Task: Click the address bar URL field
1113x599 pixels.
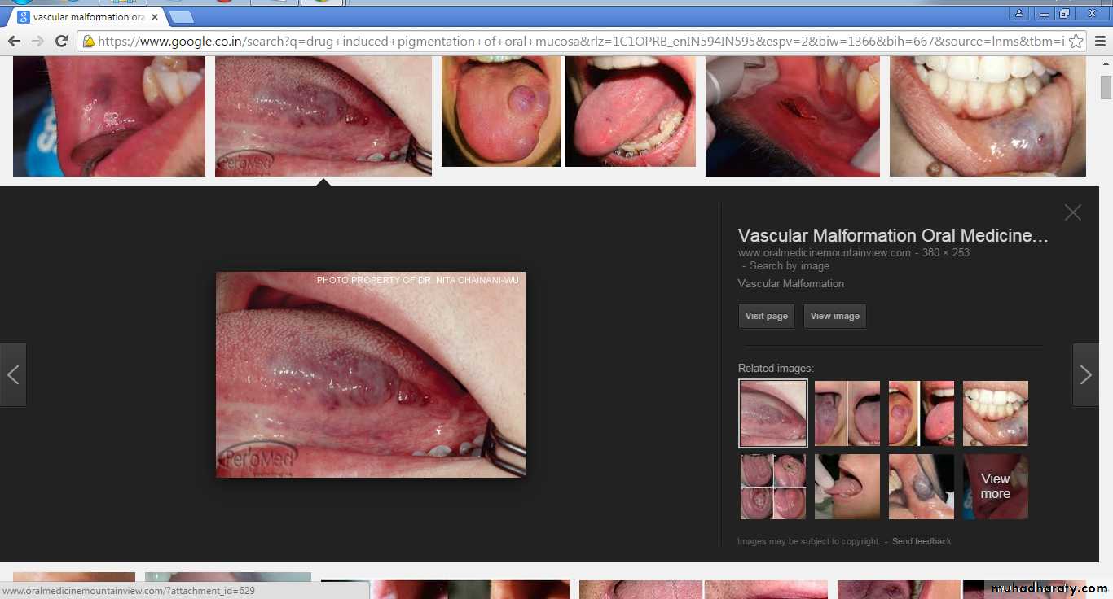Action: (x=570, y=41)
